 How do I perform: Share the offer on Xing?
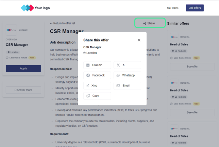[97, 86]
